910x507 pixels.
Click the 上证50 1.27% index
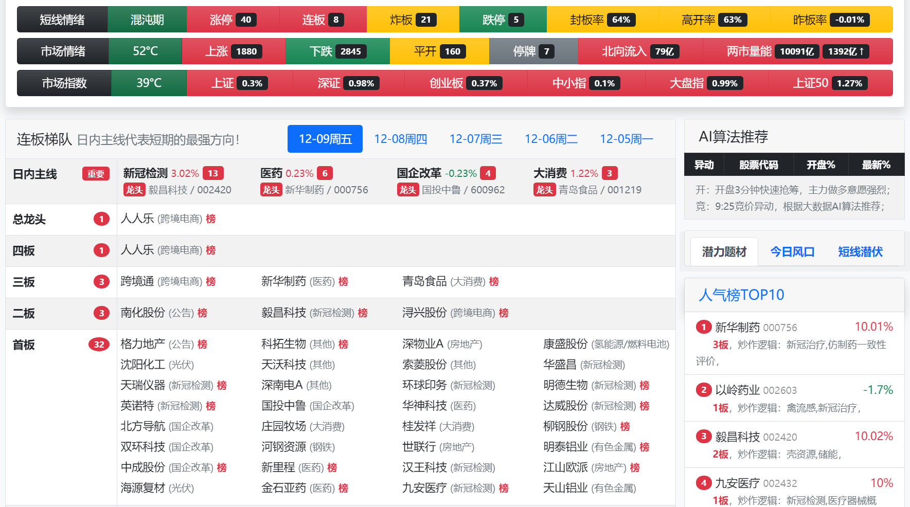coord(830,83)
